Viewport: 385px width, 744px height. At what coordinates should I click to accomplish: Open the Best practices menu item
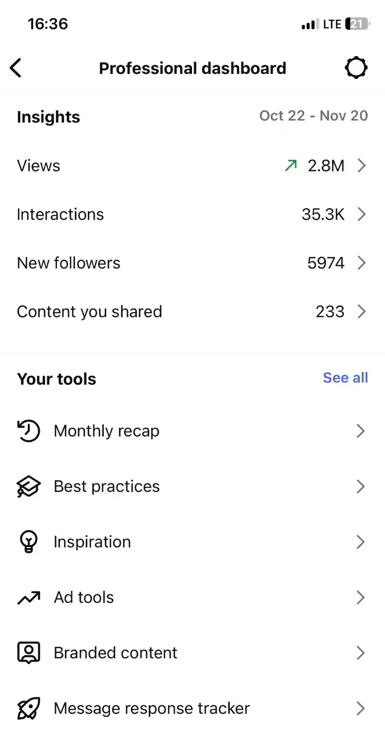(x=107, y=487)
